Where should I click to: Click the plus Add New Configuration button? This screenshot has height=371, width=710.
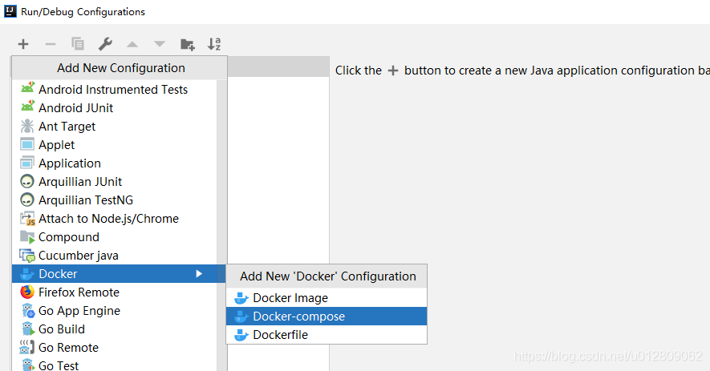[x=23, y=44]
